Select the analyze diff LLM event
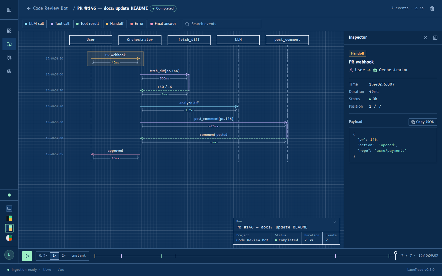Screen dimensions: 442x276 click(189, 106)
